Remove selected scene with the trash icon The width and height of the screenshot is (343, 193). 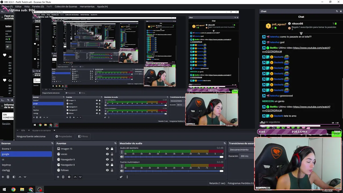pyautogui.click(x=8, y=177)
